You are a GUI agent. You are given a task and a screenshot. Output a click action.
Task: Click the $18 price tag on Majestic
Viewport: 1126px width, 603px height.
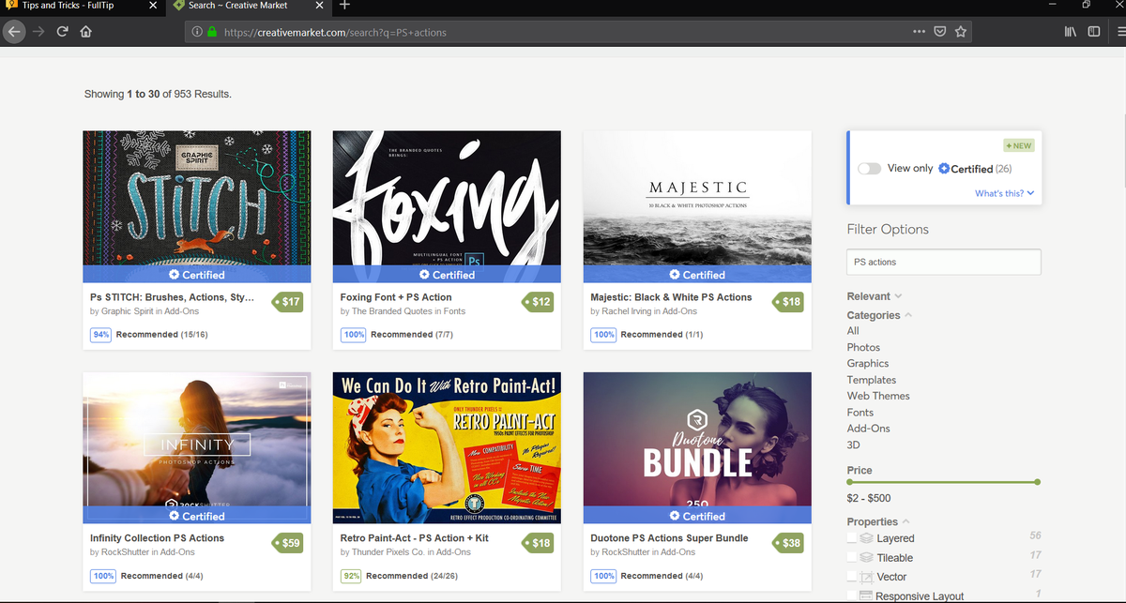click(x=788, y=302)
